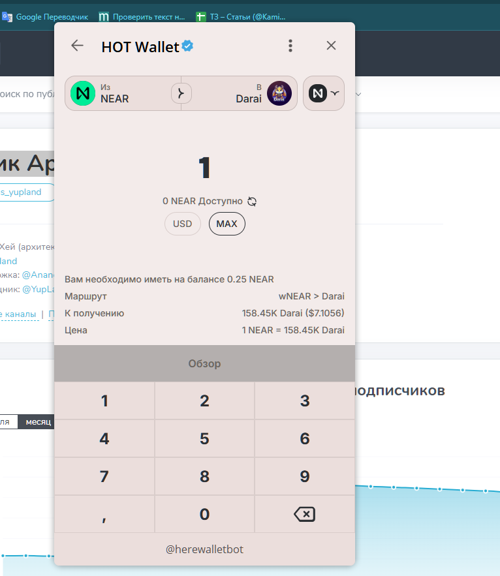The height and width of the screenshot is (576, 500).
Task: Open NEAR network dropdown
Action: tap(324, 93)
